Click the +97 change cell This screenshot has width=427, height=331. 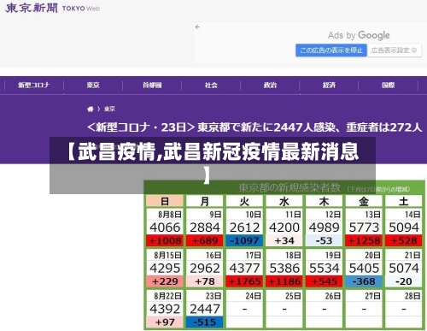(x=165, y=322)
